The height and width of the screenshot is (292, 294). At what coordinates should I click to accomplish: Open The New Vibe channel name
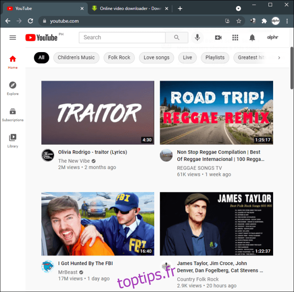pyautogui.click(x=74, y=161)
